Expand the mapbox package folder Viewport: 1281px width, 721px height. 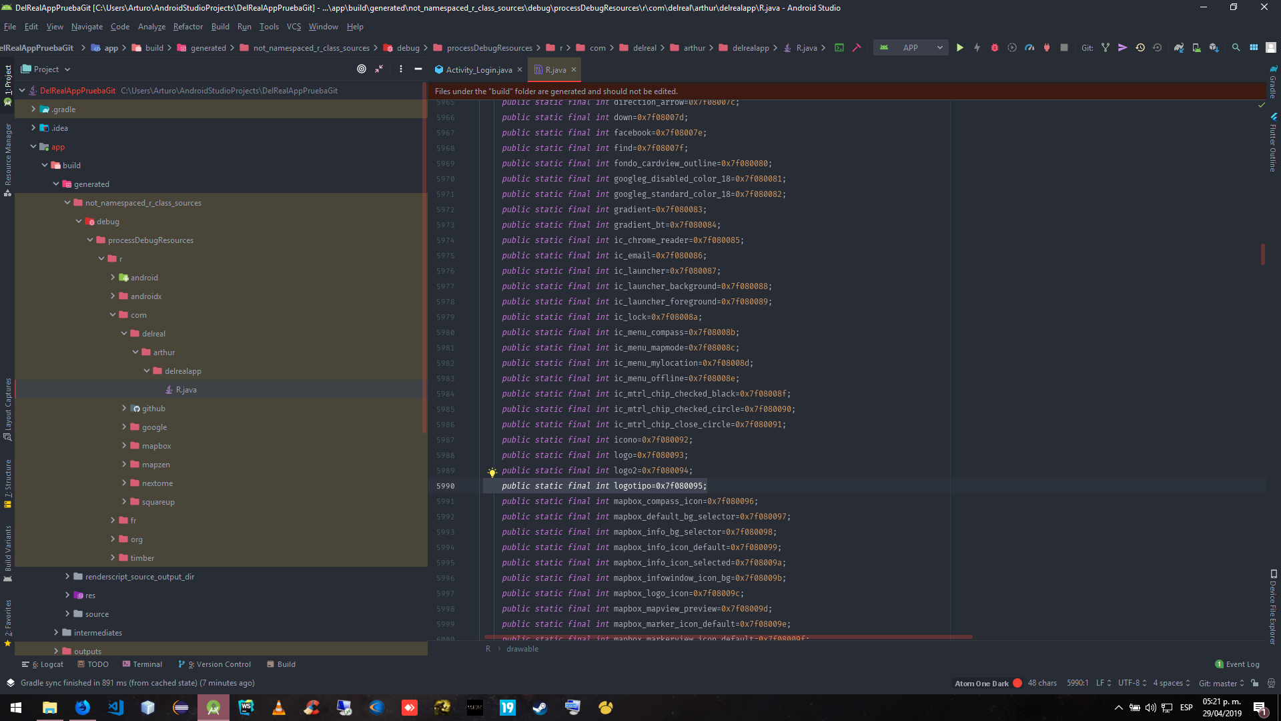tap(124, 445)
